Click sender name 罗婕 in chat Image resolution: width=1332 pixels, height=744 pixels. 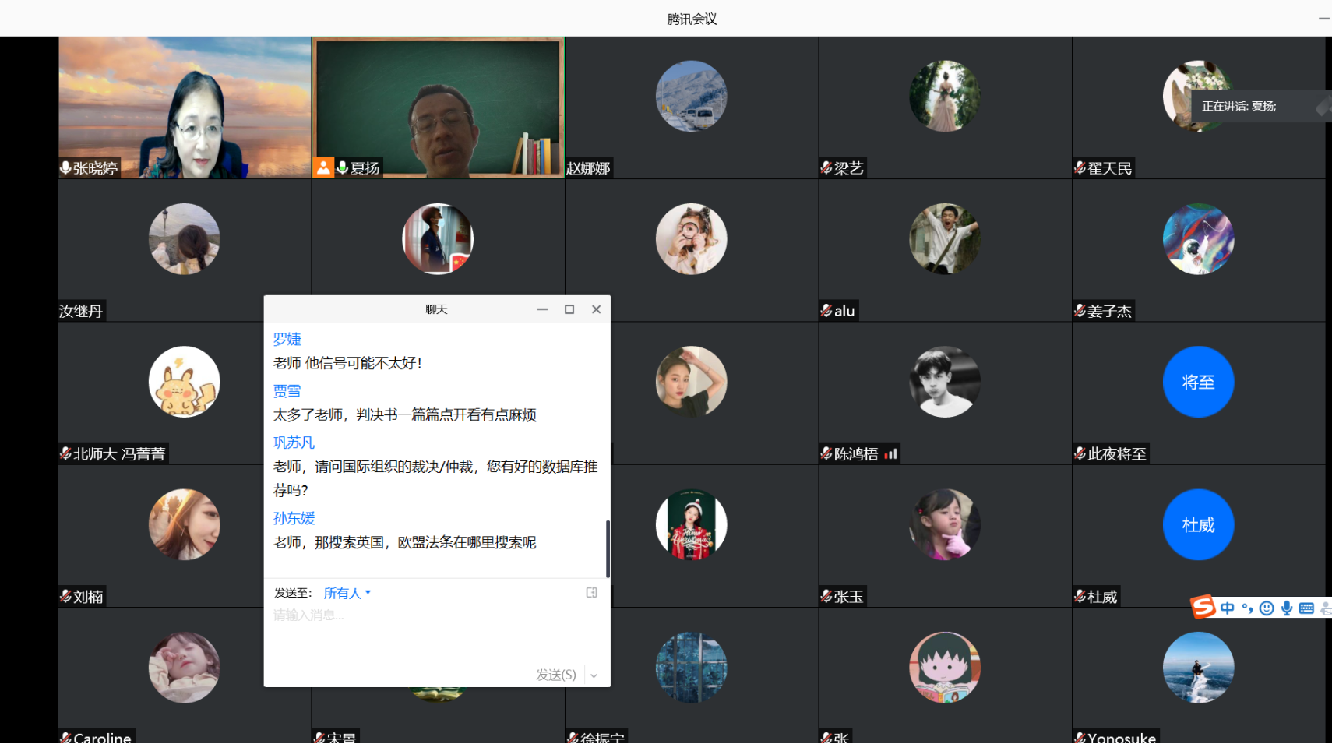[287, 339]
